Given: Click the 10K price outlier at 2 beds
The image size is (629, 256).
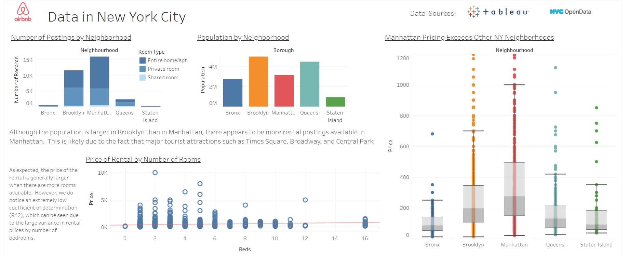Looking at the screenshot, I should (155, 173).
